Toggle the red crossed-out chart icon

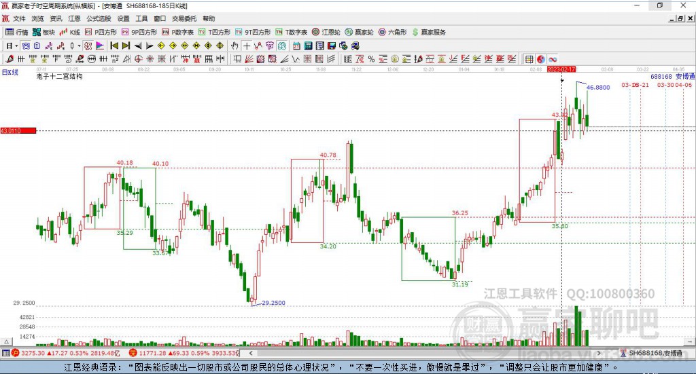(x=88, y=45)
